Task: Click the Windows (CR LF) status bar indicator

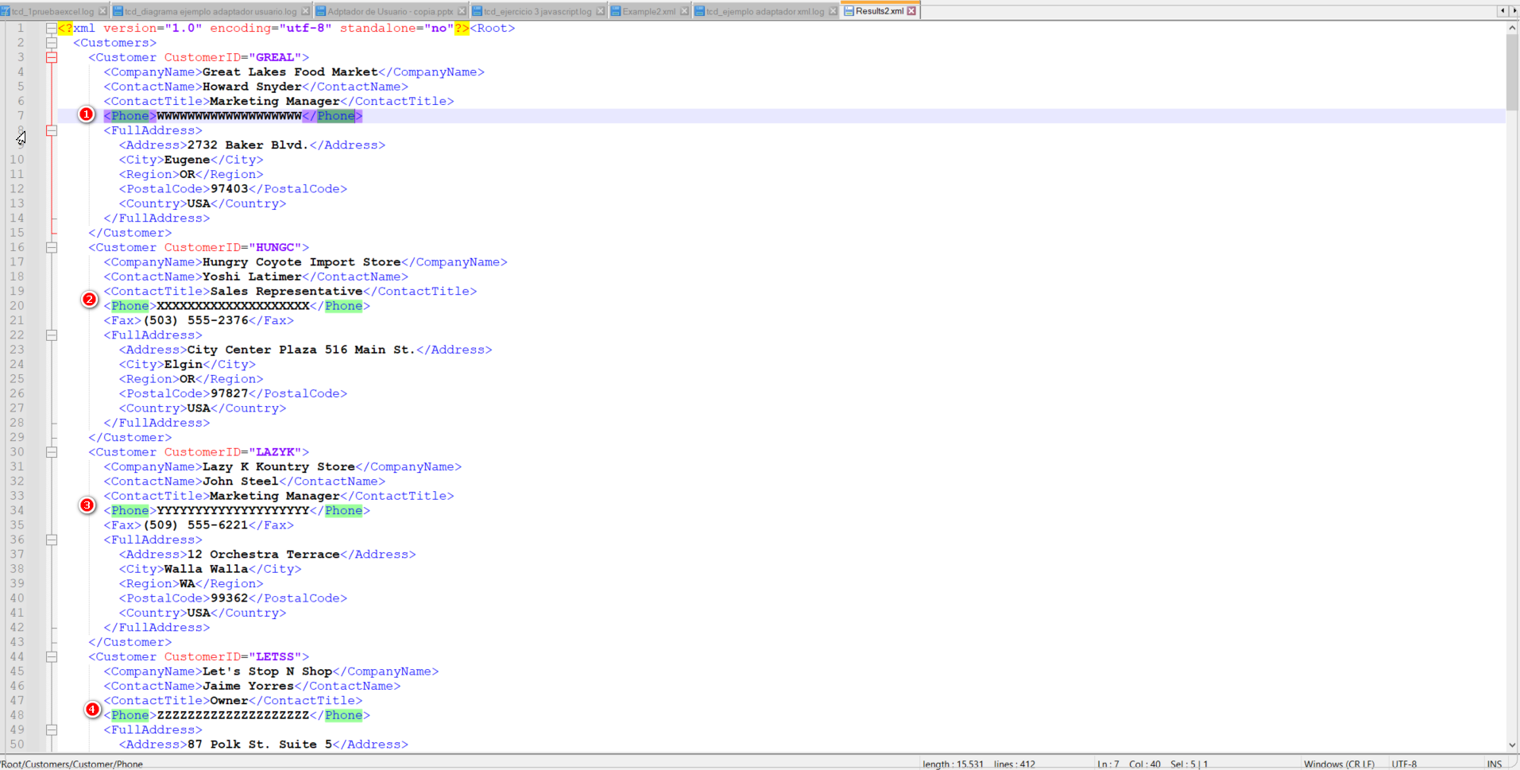Action: [x=1340, y=764]
